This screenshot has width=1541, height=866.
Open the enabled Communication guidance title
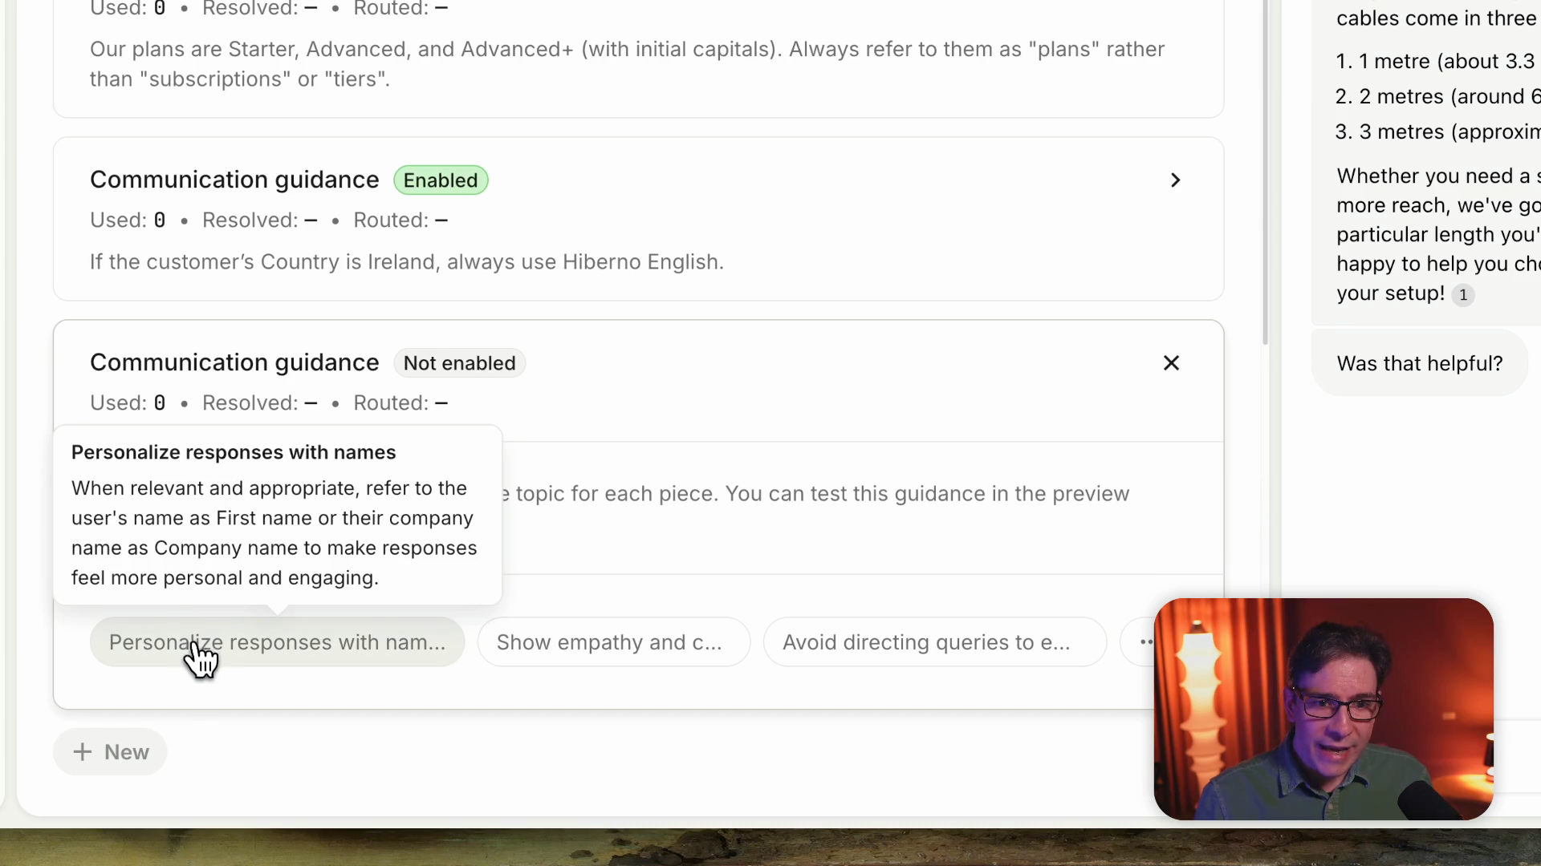tap(234, 180)
